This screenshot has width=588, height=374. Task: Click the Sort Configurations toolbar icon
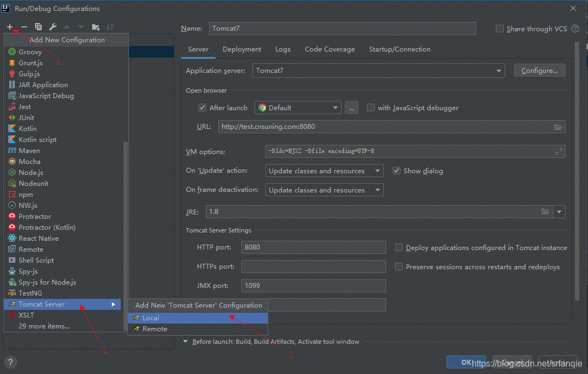[x=110, y=27]
